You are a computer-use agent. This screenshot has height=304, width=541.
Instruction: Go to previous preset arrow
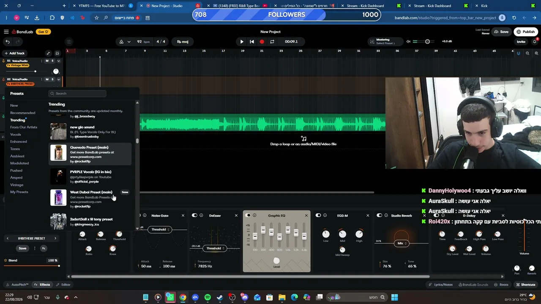tap(8, 239)
